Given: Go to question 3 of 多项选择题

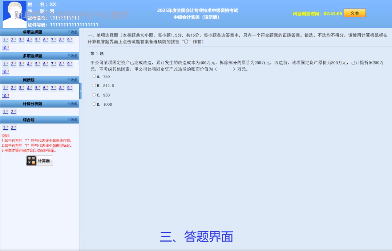Looking at the screenshot, I should pyautogui.click(x=20, y=64).
